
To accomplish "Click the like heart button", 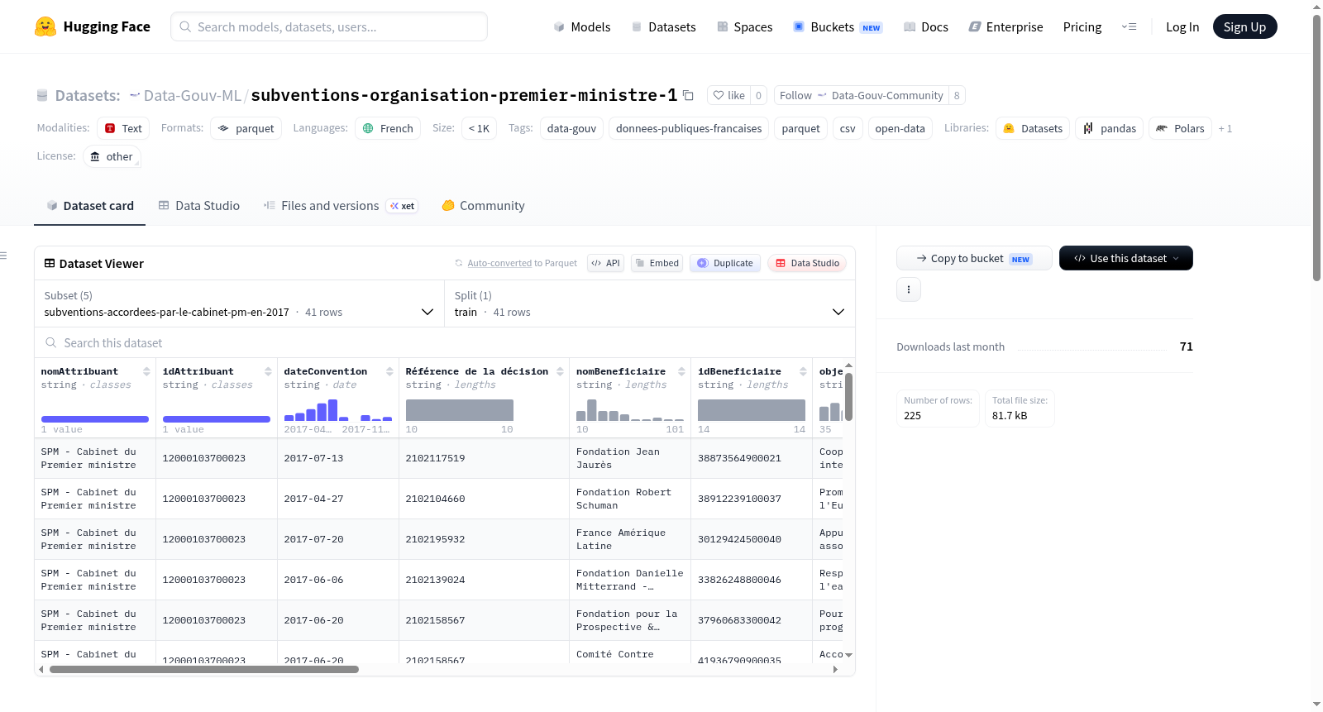I will (729, 95).
